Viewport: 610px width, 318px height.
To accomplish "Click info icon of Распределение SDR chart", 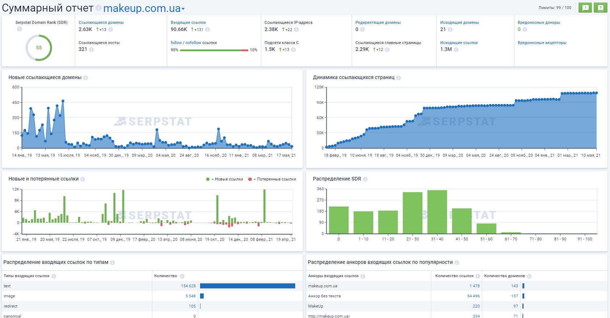I will [x=365, y=179].
